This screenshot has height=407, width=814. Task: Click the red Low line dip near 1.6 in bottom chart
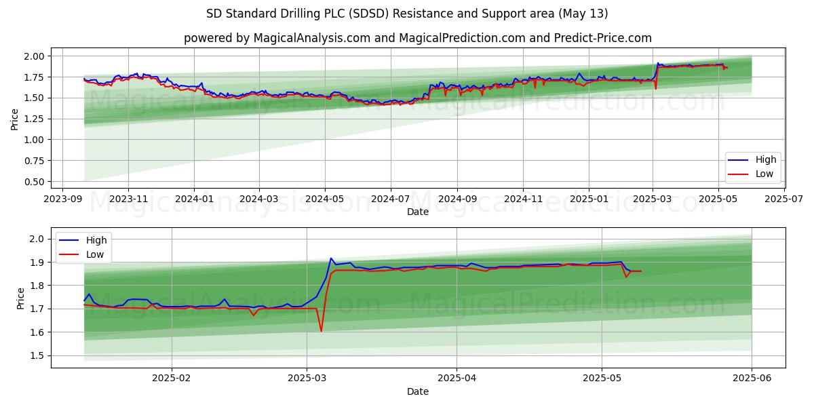point(321,330)
